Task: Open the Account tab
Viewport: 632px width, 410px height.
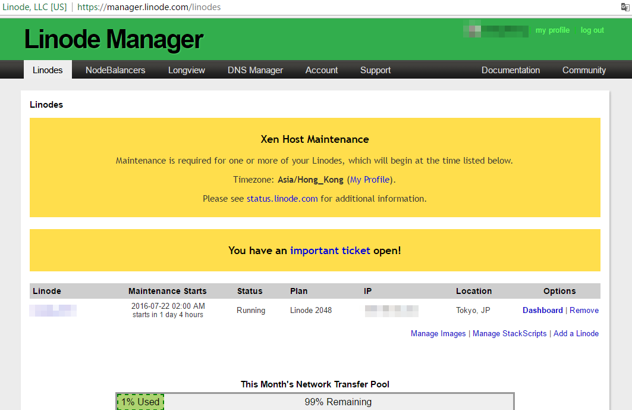Action: tap(322, 70)
